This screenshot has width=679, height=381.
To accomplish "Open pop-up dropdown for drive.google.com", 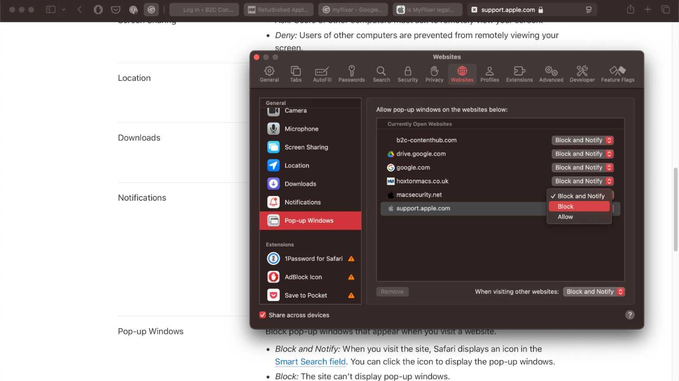I will 582,154.
